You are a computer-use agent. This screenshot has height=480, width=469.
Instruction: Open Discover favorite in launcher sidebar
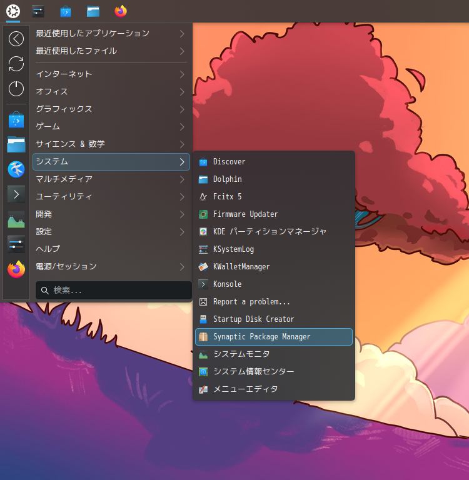(16, 120)
